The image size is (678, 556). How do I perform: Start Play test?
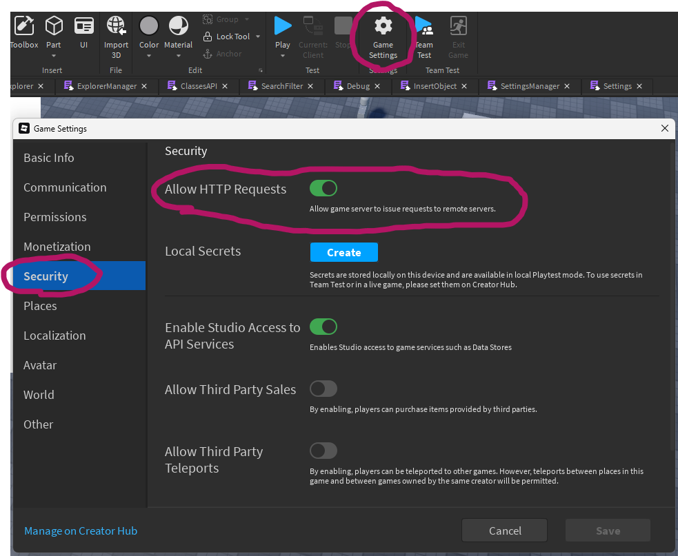pyautogui.click(x=283, y=25)
